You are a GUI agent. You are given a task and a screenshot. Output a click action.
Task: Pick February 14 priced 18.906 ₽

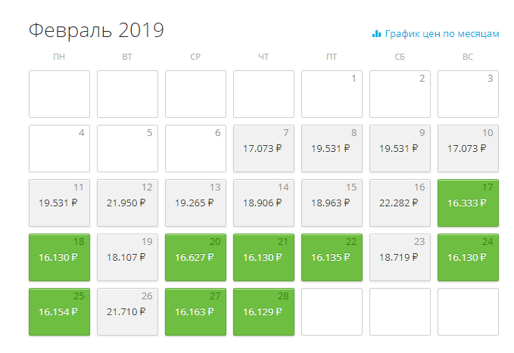tap(263, 203)
